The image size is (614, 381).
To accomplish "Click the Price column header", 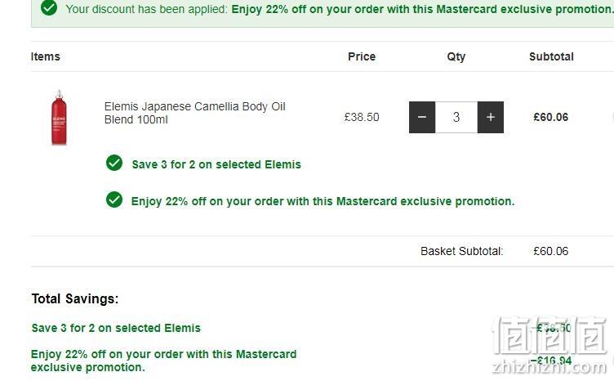I will (362, 56).
